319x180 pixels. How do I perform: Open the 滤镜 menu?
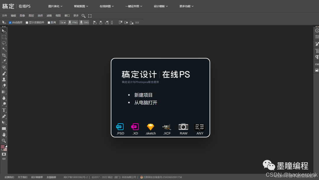49,16
